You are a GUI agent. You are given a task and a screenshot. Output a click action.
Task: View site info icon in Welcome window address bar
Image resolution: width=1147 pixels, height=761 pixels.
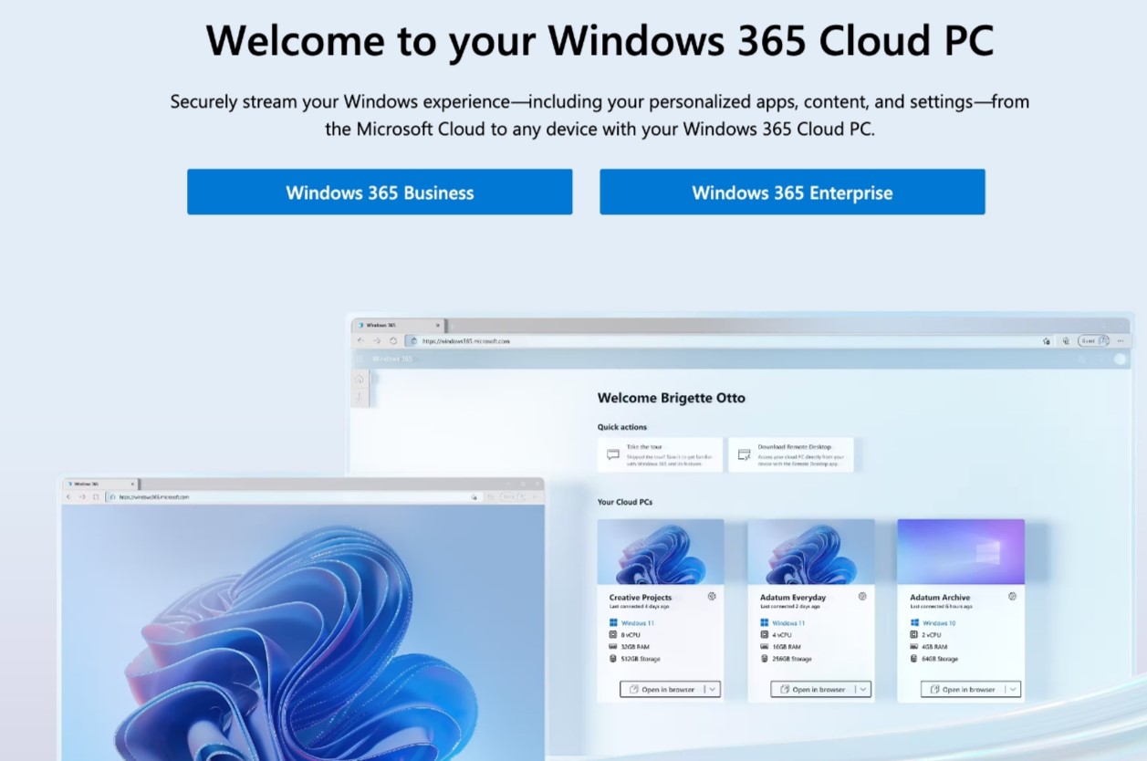coord(412,340)
